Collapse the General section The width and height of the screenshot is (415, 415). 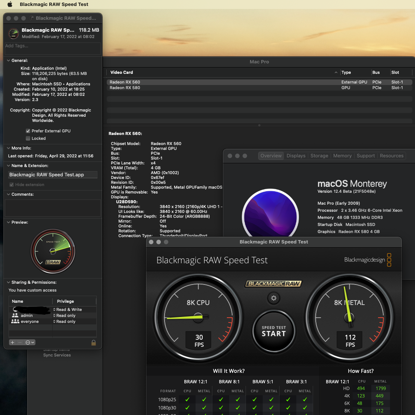[9, 61]
